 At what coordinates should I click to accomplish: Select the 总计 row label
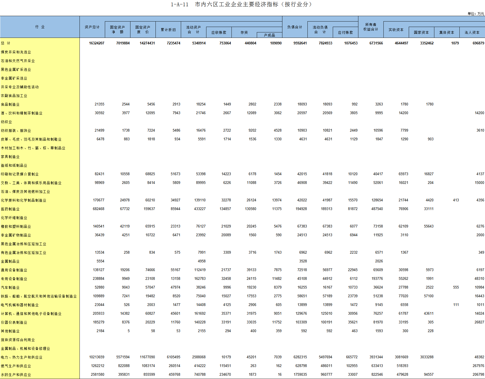(x=5, y=43)
